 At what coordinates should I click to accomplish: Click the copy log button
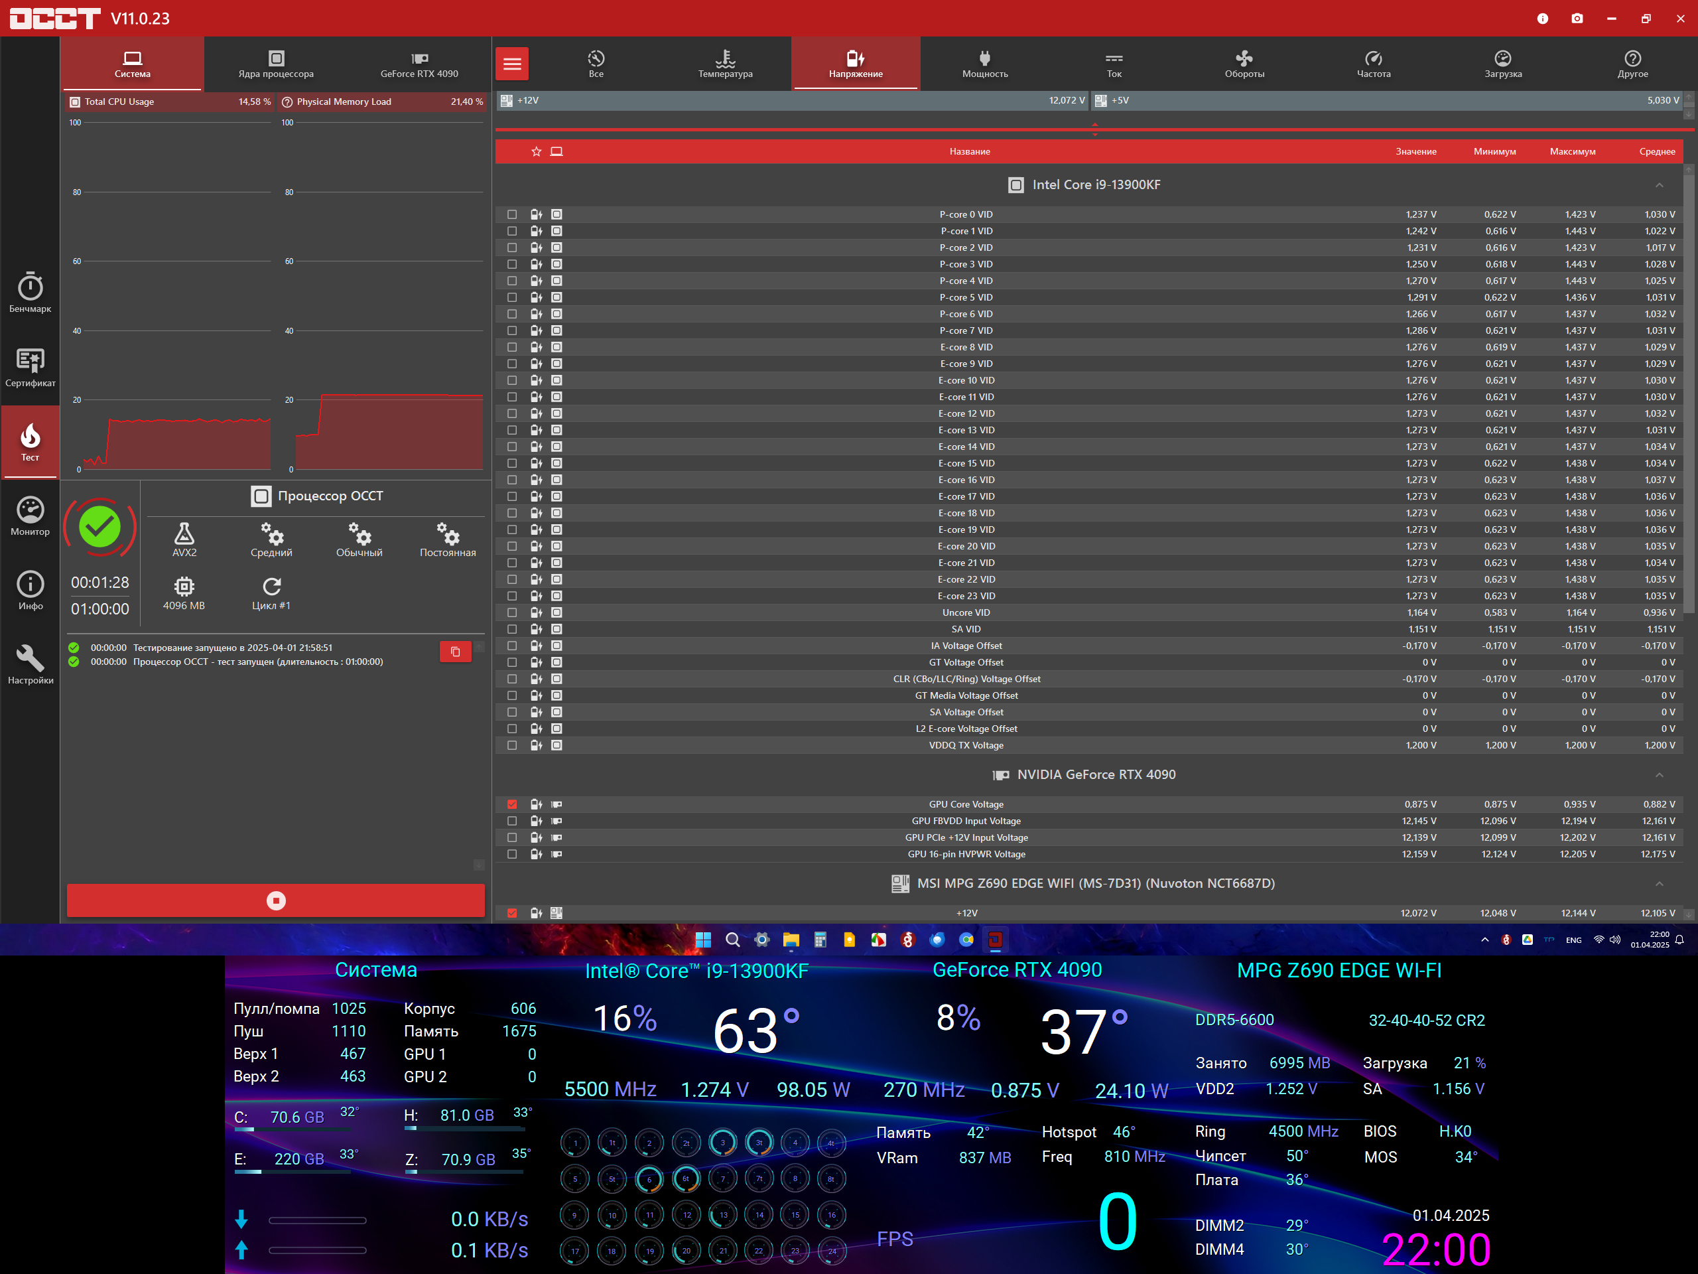455,652
